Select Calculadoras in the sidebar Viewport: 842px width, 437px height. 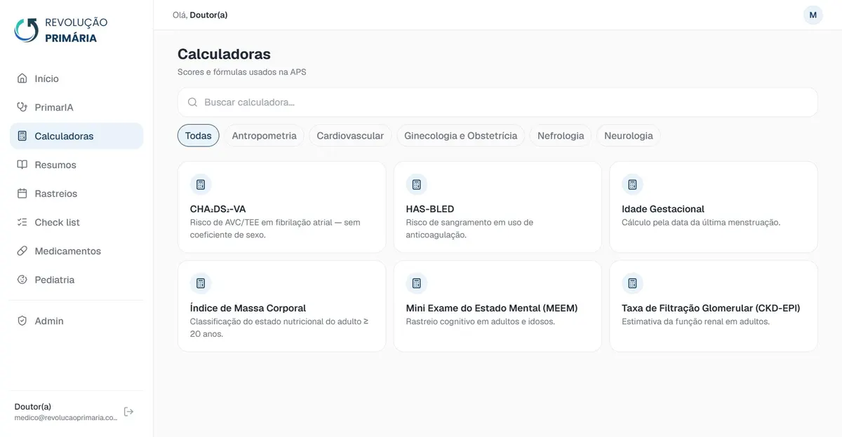tap(76, 136)
